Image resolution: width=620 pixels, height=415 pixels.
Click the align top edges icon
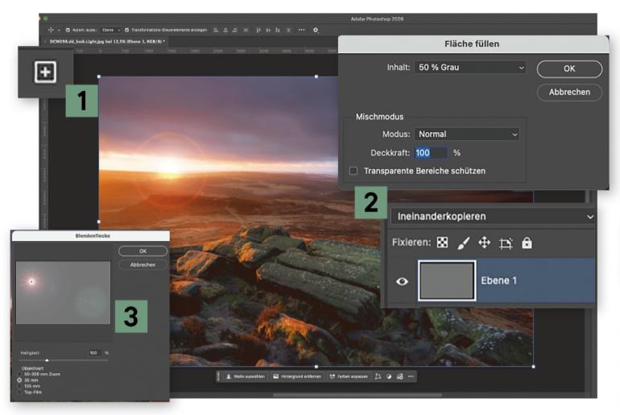click(x=258, y=30)
